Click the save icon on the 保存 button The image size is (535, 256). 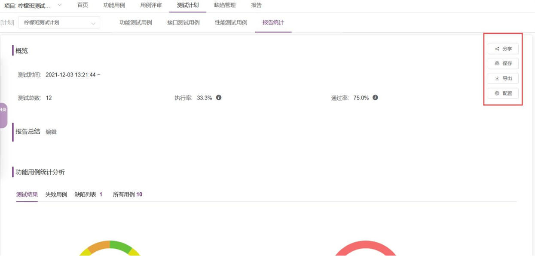coord(497,64)
